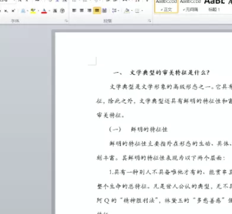Toggle the highlighted justify alignment button
The height and width of the screenshot is (214, 232).
pyautogui.click(x=97, y=11)
